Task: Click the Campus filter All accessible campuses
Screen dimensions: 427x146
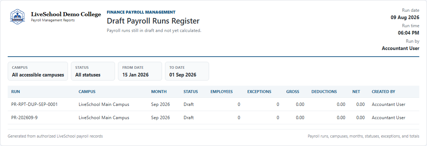Action: (x=38, y=71)
